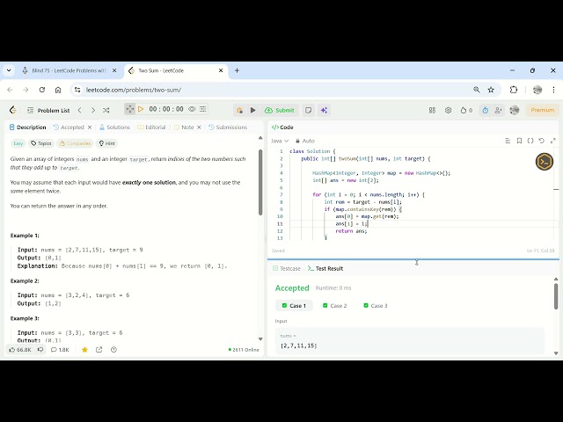Reveal the Hint tag
This screenshot has width=563, height=422.
pyautogui.click(x=107, y=143)
